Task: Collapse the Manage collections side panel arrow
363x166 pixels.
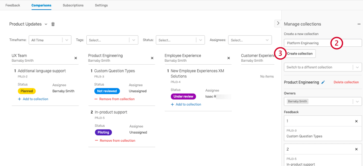Action: coord(278,23)
